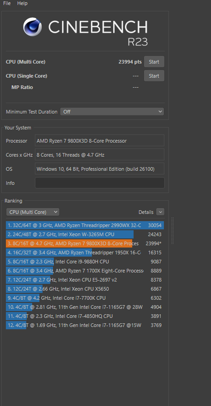The image size is (211, 406).
Task: Select the Intel Core i7-7700K ranking row
Action: pos(85,298)
